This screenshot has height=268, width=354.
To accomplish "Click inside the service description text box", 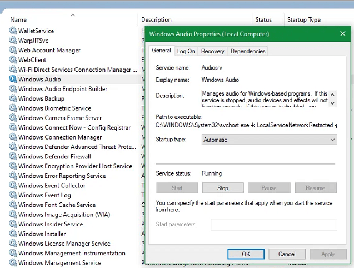I will [265, 98].
